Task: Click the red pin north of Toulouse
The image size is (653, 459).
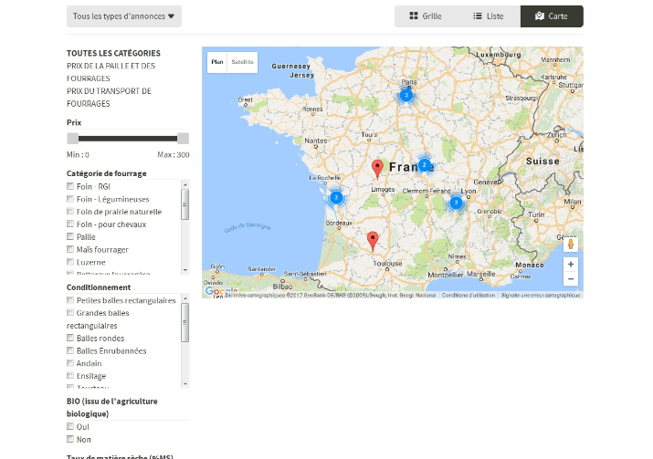Action: click(373, 240)
